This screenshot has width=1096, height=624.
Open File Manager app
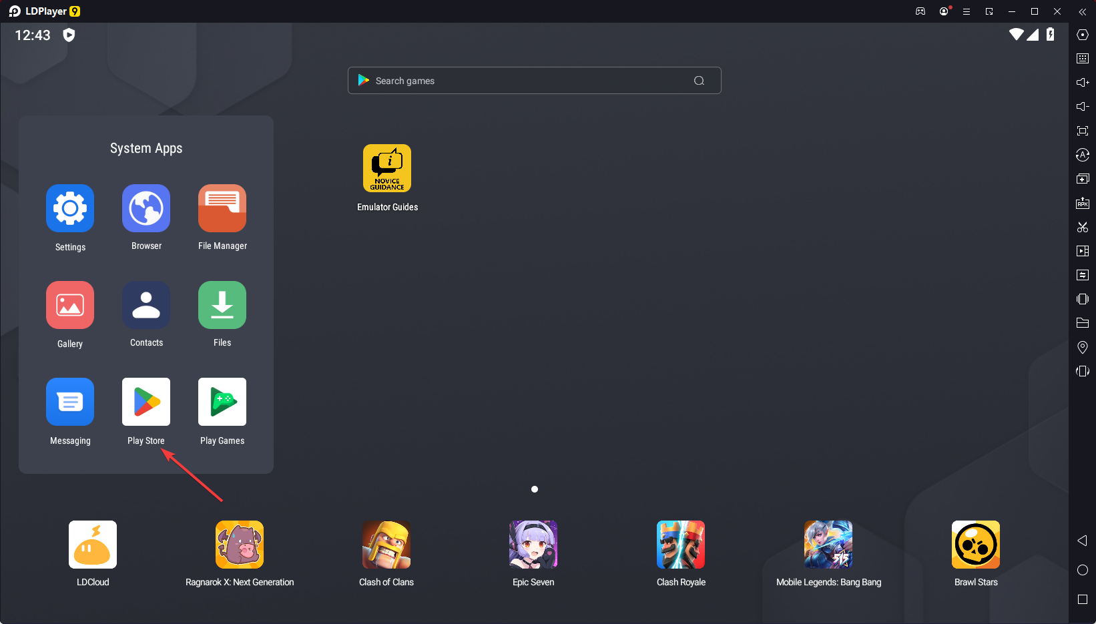pyautogui.click(x=222, y=208)
